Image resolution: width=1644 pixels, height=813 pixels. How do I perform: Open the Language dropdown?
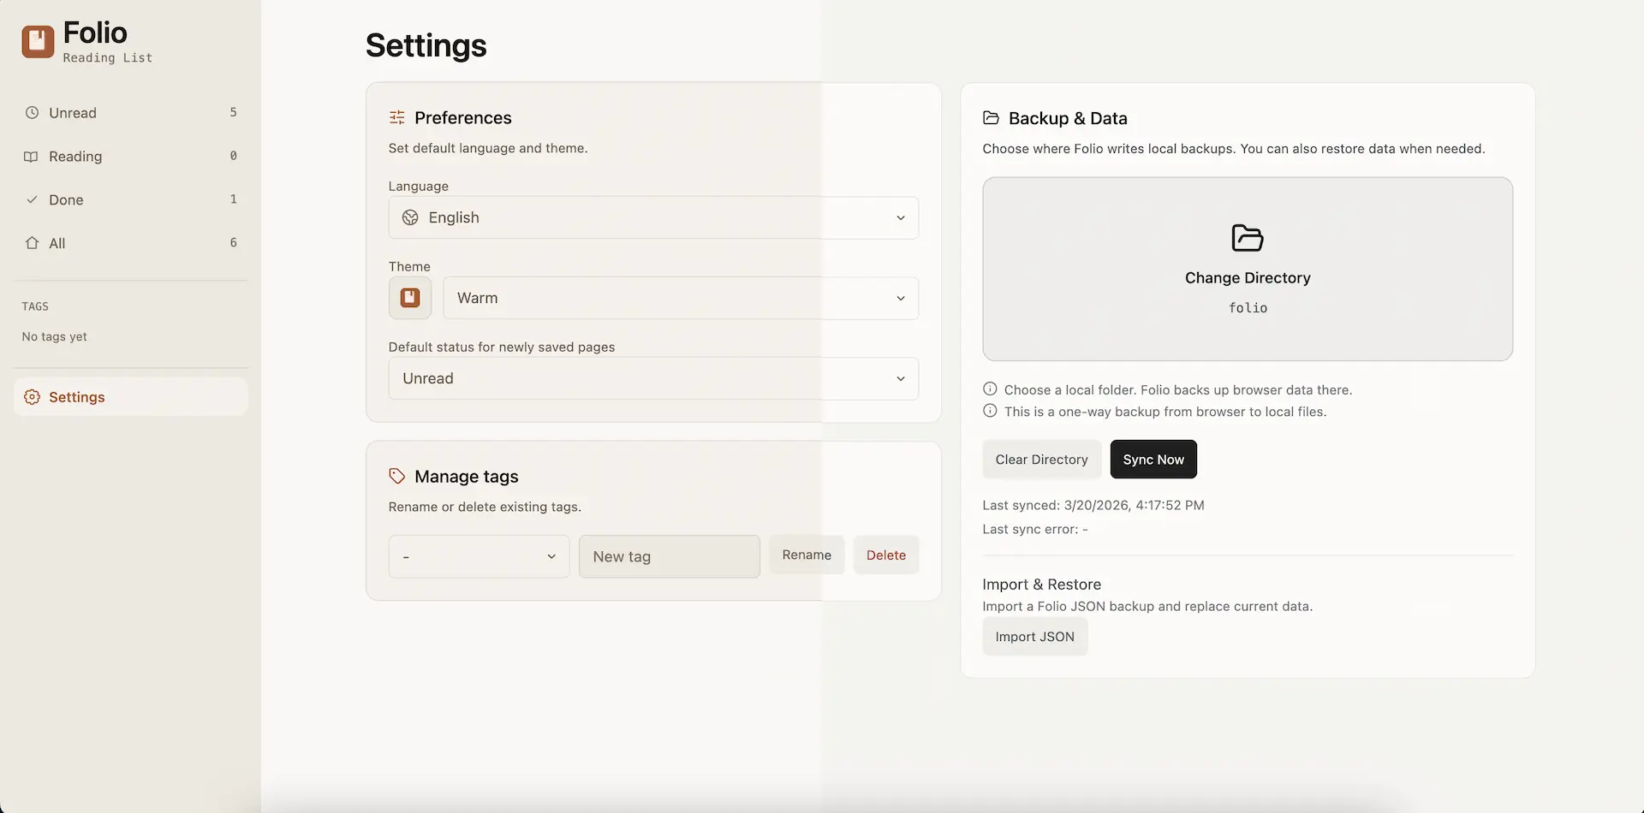pos(652,217)
